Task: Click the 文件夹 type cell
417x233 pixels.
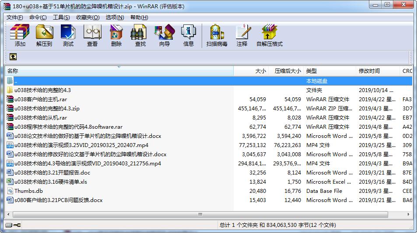Action: pyautogui.click(x=314, y=90)
